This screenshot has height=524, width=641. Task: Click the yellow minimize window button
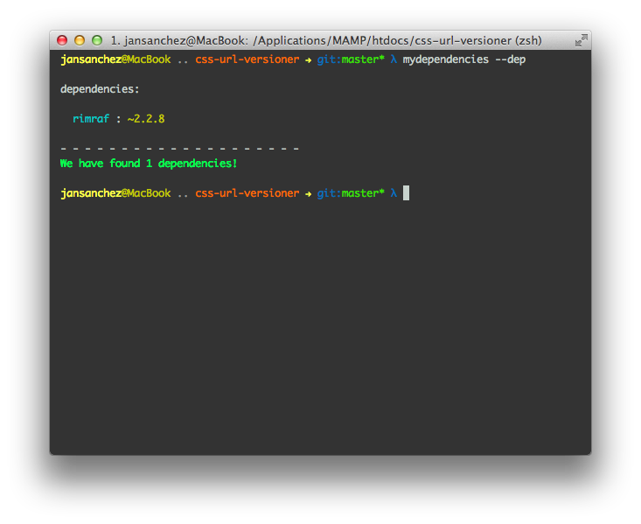[x=80, y=40]
